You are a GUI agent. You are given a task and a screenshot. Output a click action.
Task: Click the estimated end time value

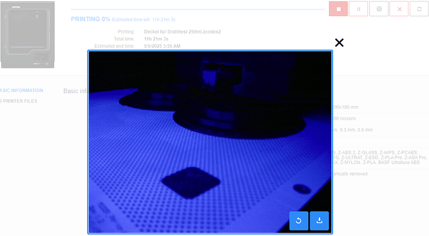162,46
